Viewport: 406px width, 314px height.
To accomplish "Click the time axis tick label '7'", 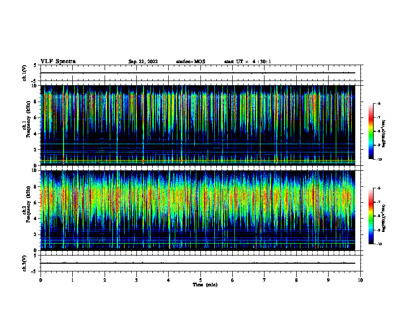I will 265,280.
